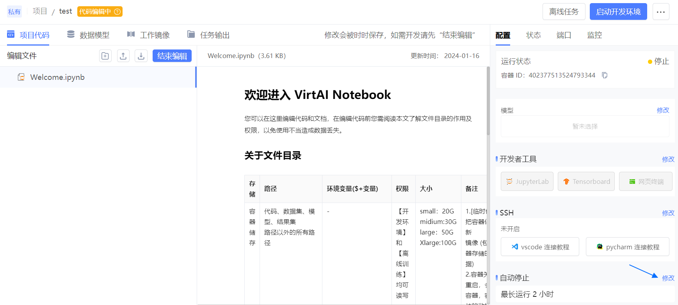Click the upload file icon button

[x=123, y=56]
